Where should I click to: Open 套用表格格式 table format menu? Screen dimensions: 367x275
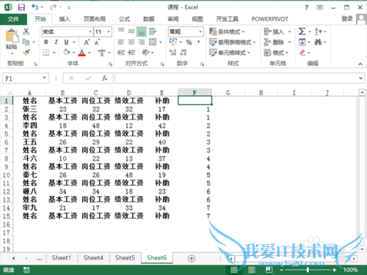point(233,42)
